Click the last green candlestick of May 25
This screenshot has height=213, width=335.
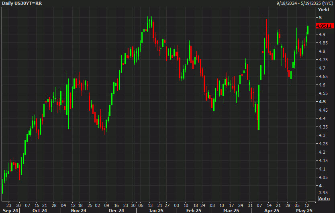308,30
